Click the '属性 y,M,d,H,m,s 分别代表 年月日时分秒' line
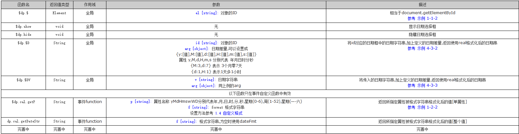Screen dimensions: 519x134 coord(216,60)
